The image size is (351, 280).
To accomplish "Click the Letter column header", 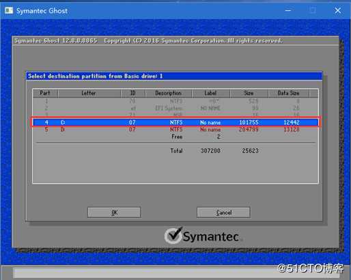I will pos(89,93).
